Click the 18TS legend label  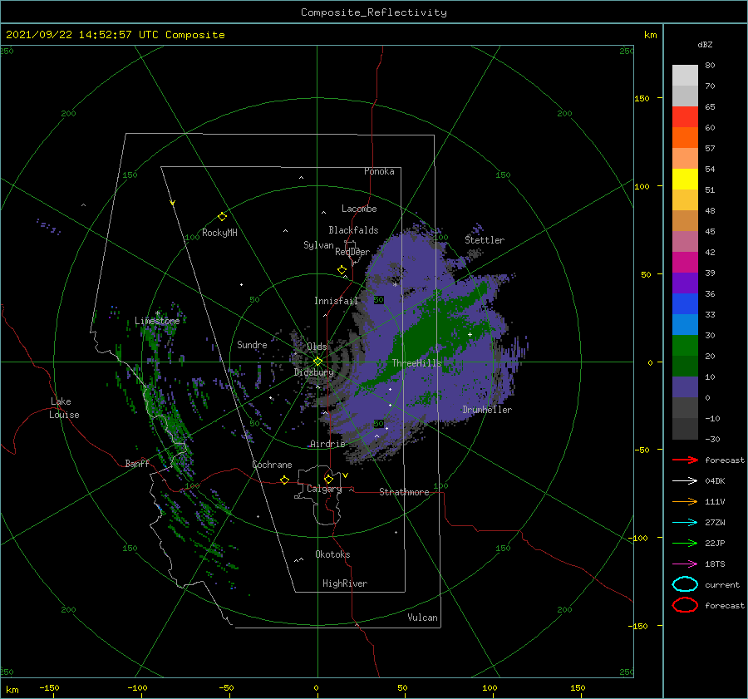click(715, 564)
